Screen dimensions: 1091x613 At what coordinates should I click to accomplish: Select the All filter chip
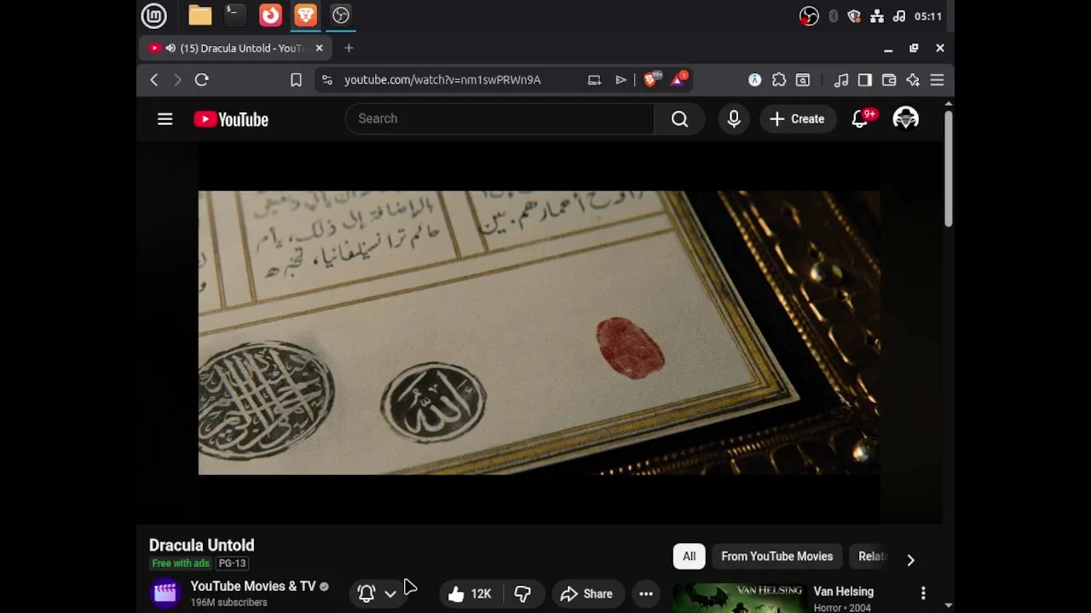click(x=689, y=557)
